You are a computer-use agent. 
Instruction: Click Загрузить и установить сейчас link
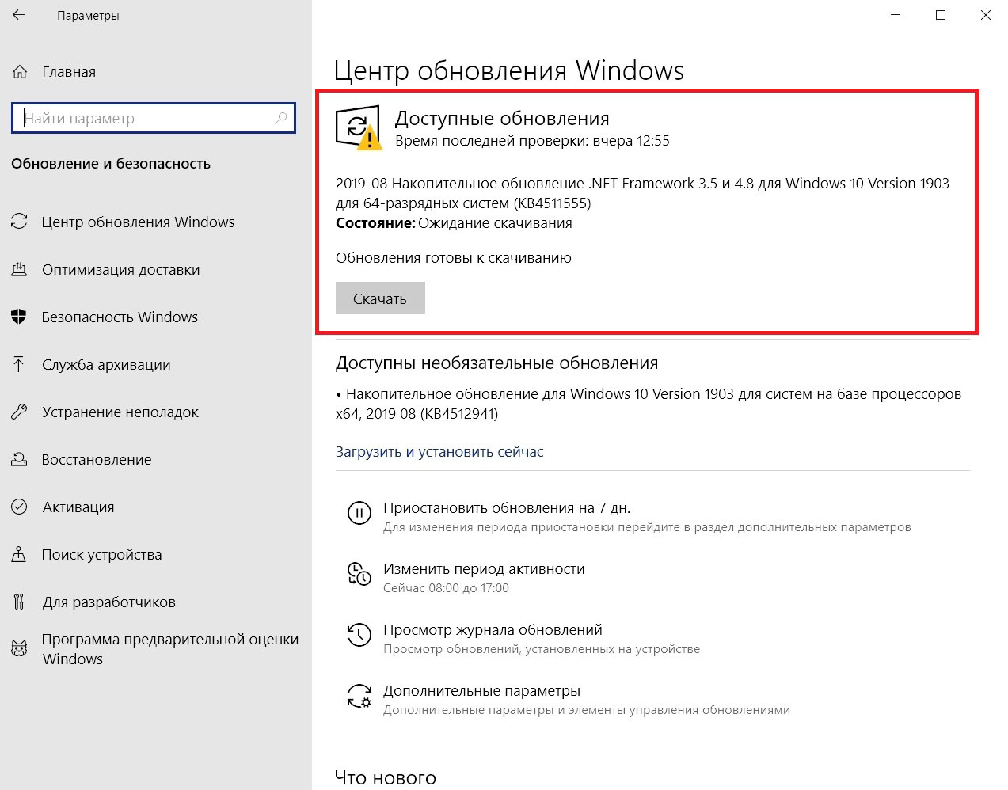(439, 452)
